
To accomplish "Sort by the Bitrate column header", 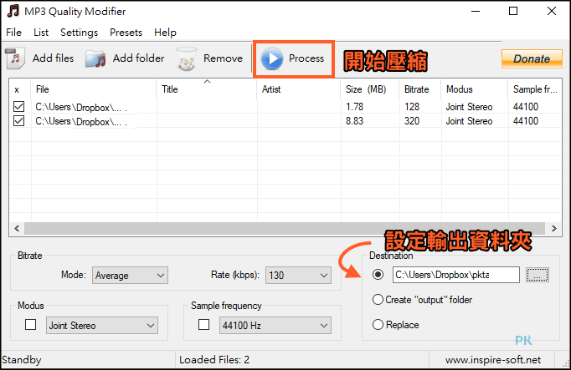I will (x=420, y=89).
